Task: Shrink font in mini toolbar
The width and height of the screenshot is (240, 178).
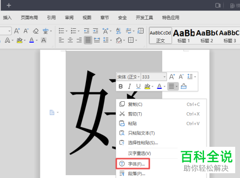Action: [181, 77]
